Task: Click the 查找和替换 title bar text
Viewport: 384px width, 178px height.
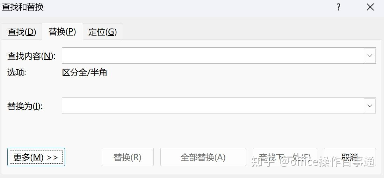Action: (23, 7)
